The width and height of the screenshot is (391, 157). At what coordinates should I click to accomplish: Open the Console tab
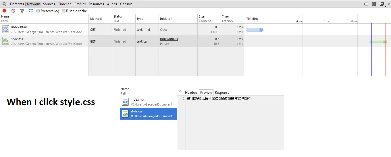(x=126, y=4)
